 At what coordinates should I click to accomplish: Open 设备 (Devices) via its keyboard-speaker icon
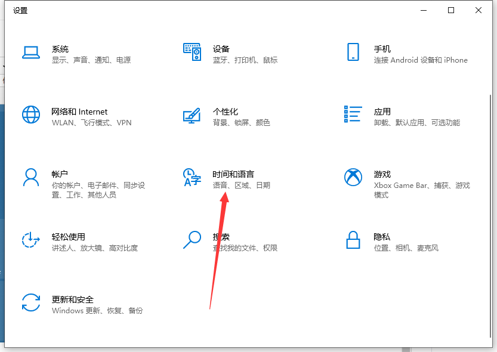point(192,52)
